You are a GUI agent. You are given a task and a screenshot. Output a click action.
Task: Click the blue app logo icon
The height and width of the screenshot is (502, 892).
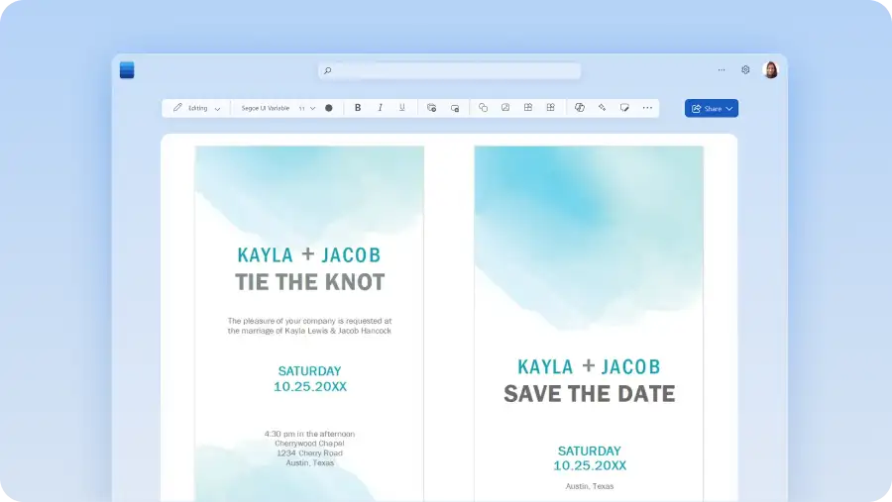point(127,70)
